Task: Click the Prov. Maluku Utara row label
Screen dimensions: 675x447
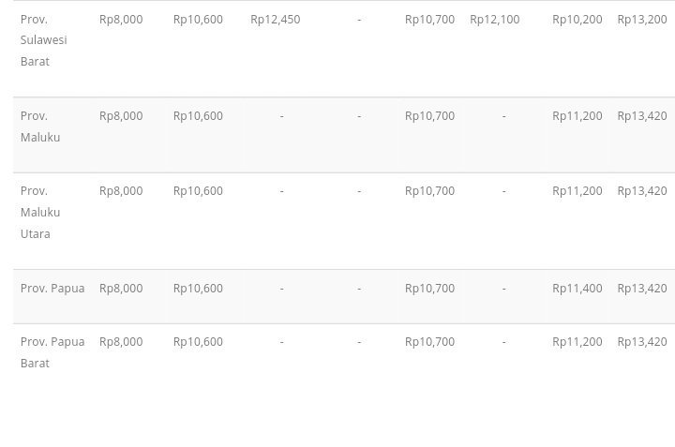Action: [x=40, y=212]
